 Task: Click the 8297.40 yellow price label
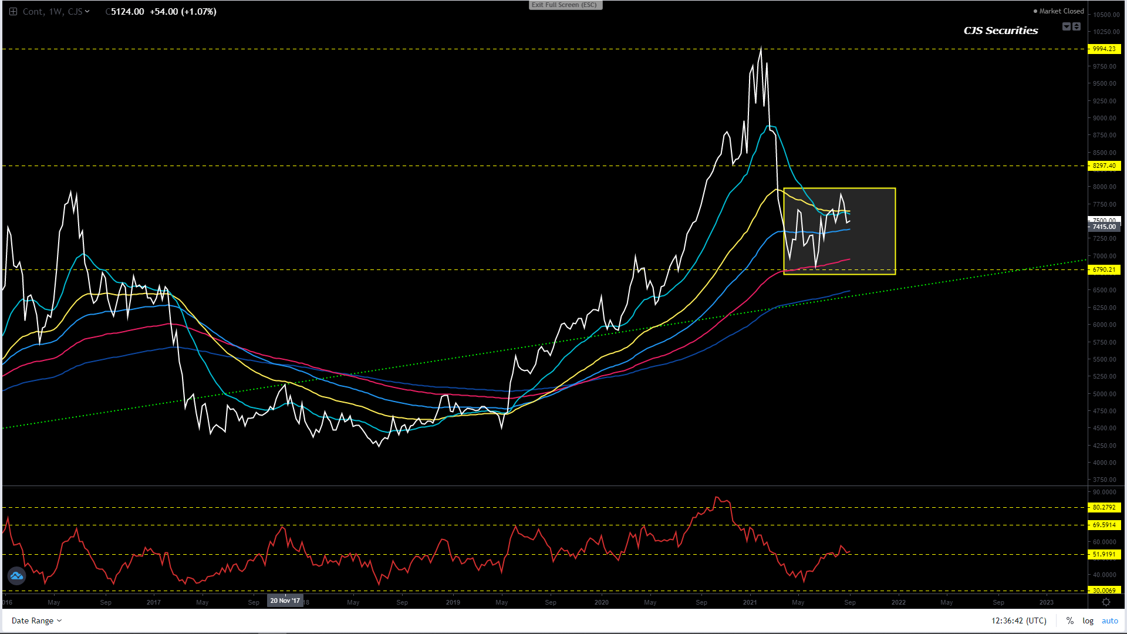tap(1104, 166)
